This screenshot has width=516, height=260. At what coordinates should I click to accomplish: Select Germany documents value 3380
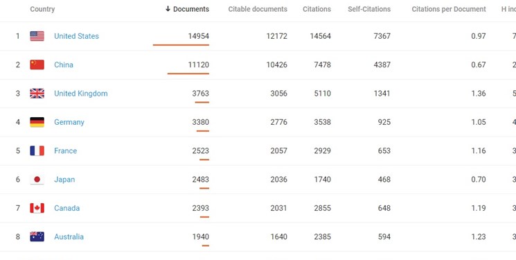201,122
